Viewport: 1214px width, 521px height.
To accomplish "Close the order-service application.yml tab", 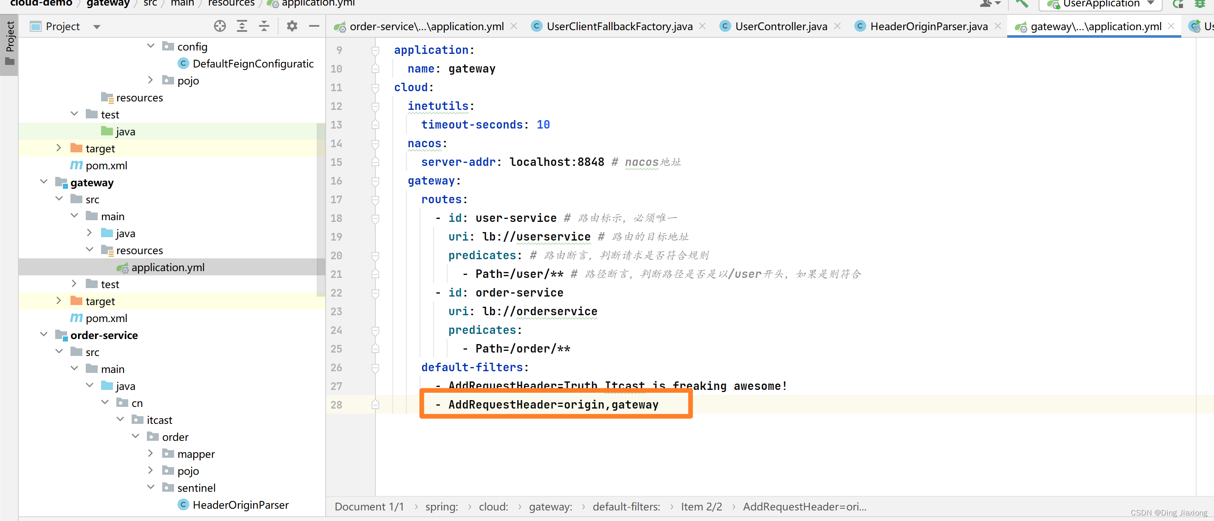I will tap(514, 26).
